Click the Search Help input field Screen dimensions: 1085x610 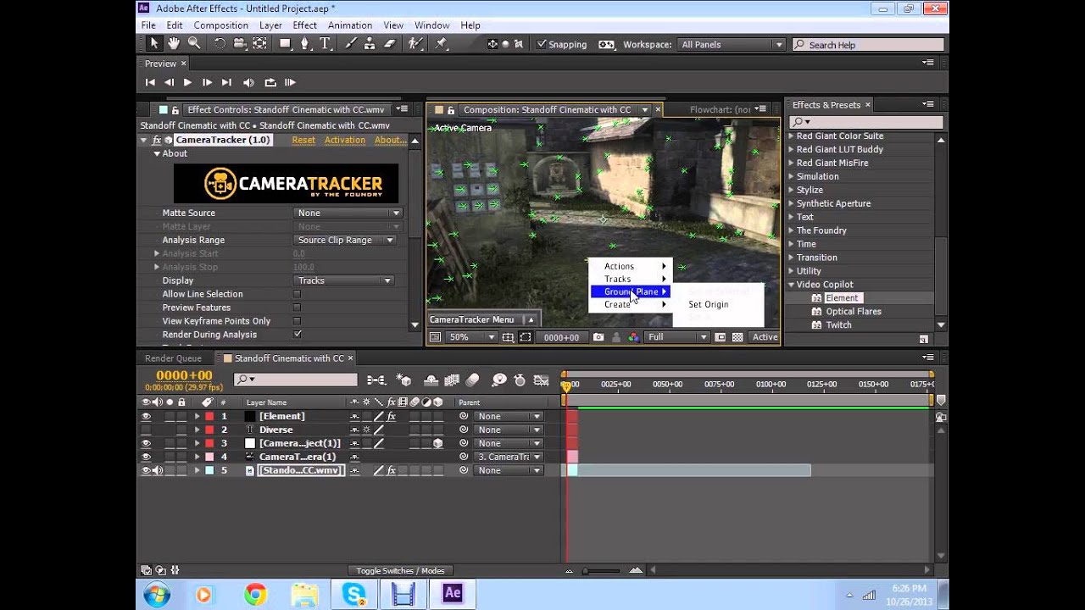click(x=868, y=45)
